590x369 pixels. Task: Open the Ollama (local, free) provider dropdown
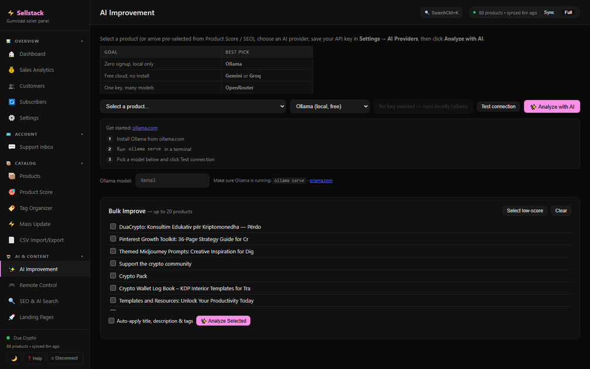pos(329,106)
